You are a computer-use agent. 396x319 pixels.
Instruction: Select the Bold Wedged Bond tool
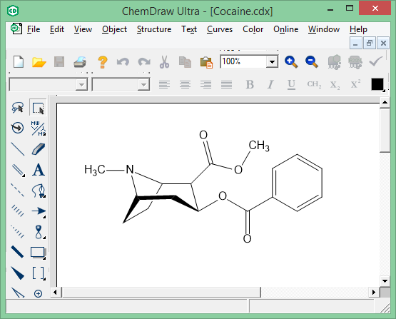[x=17, y=273]
